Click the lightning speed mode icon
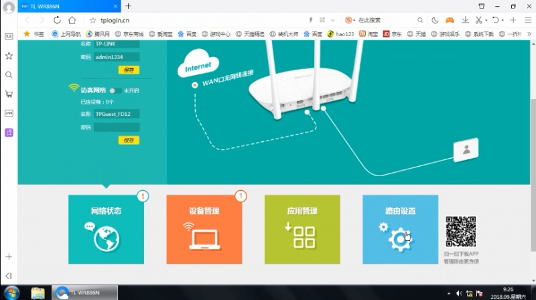The width and height of the screenshot is (536, 300). click(x=311, y=20)
